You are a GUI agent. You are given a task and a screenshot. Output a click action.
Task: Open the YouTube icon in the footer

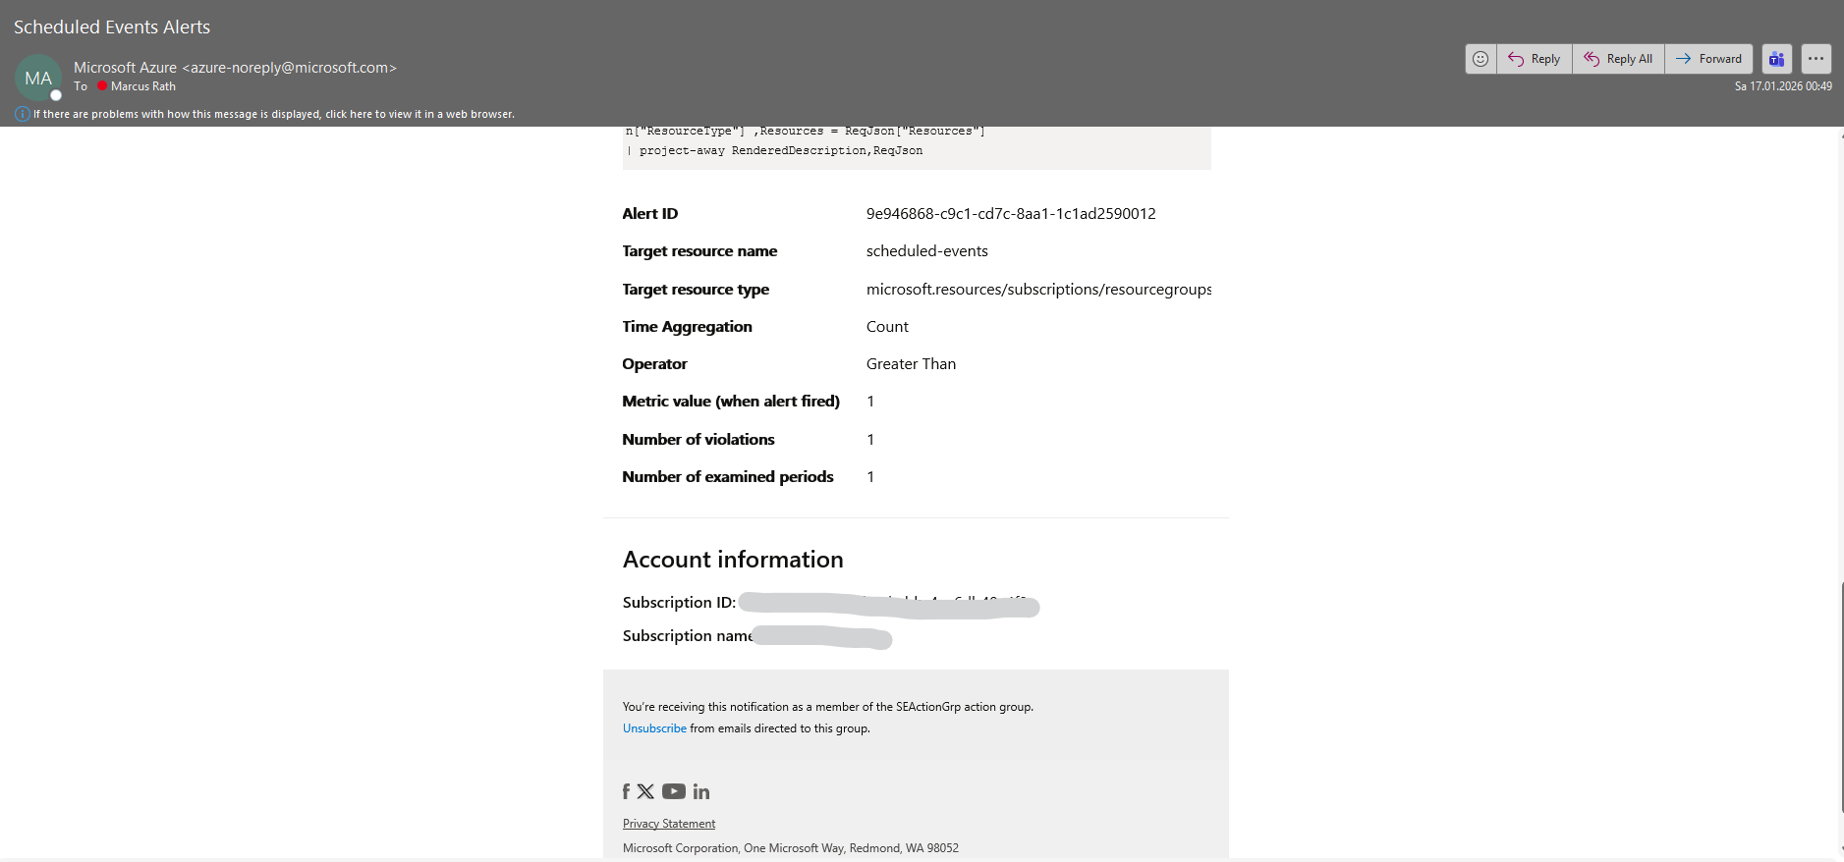tap(674, 791)
